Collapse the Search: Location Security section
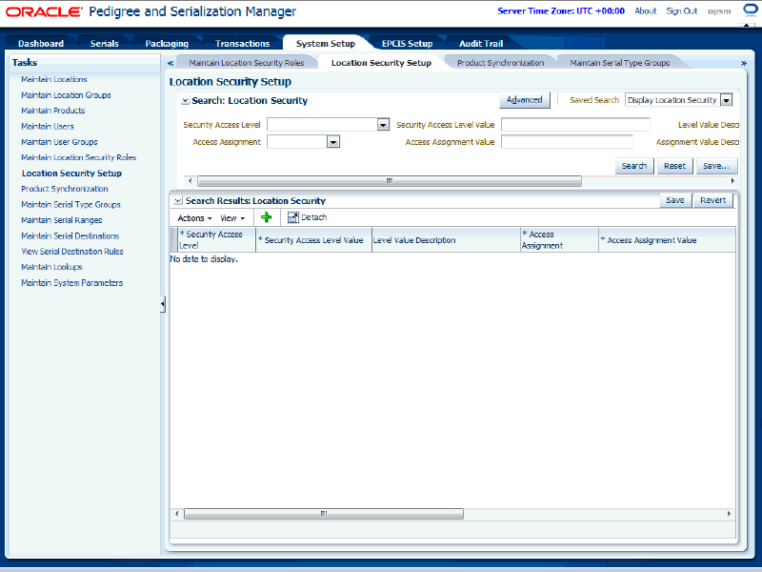Screen dimensions: 762x572 click(185, 101)
